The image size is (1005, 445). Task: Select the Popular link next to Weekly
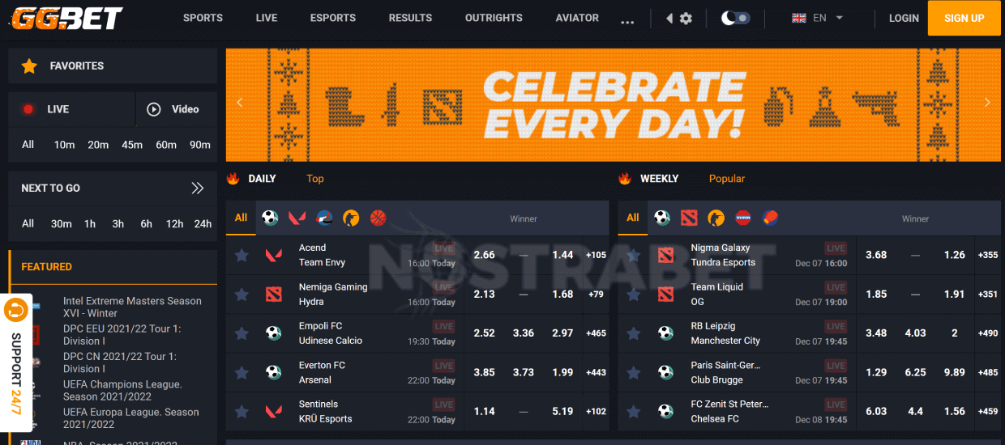pos(727,179)
